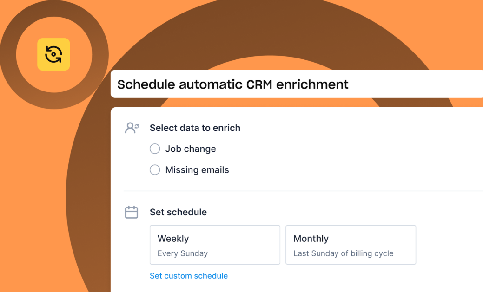This screenshot has width=483, height=292.
Task: Click the "Missing emails" option label
Action: click(197, 170)
